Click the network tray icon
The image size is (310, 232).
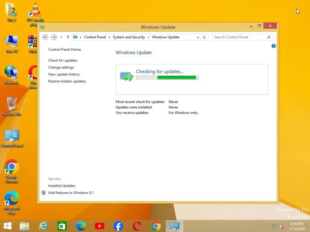click(x=274, y=226)
